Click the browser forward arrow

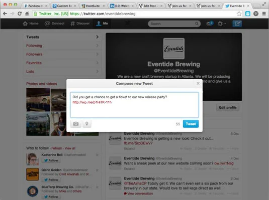pos(12,14)
